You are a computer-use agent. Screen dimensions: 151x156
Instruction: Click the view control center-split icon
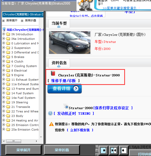pyautogui.click(x=114, y=150)
